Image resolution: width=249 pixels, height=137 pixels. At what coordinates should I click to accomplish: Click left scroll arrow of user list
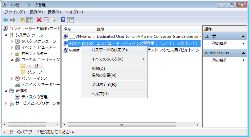[x=65, y=125]
